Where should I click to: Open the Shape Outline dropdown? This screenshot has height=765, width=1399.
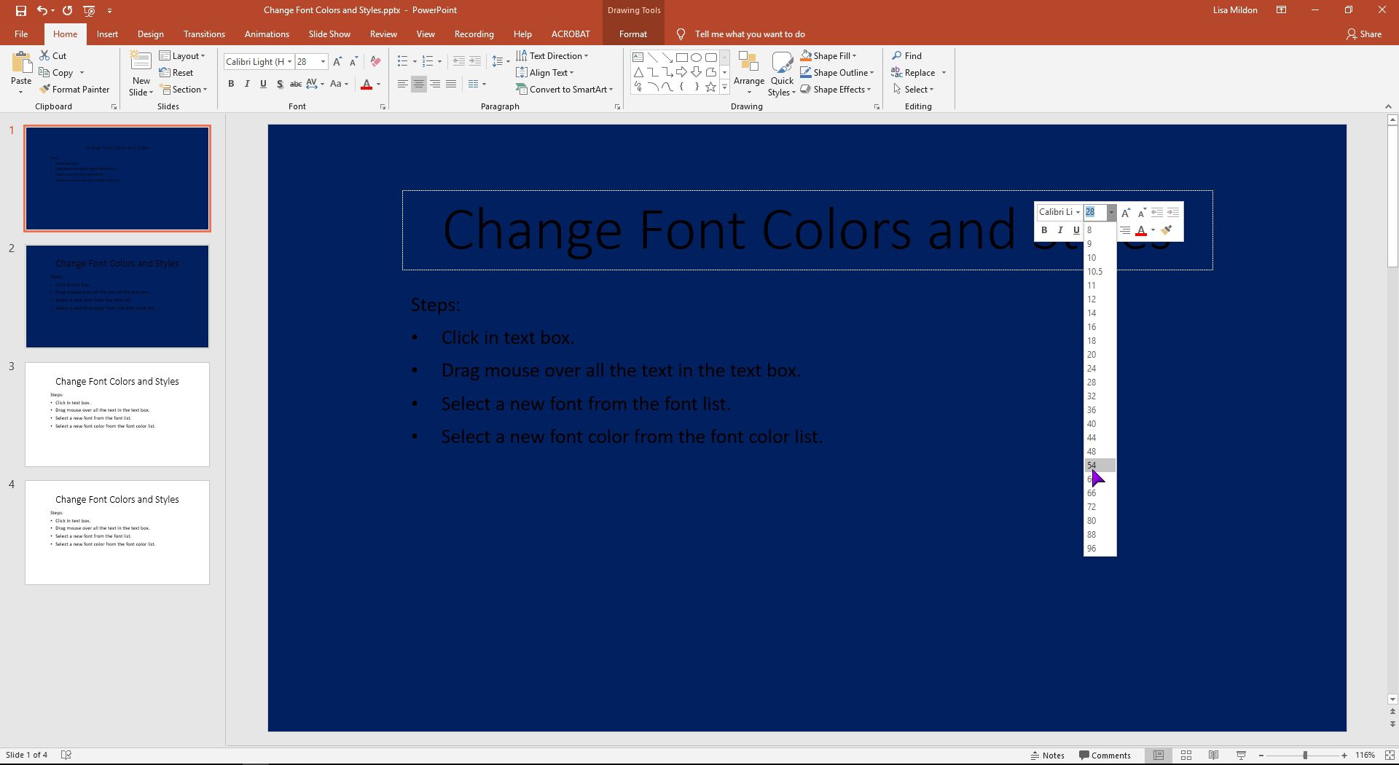(x=836, y=72)
